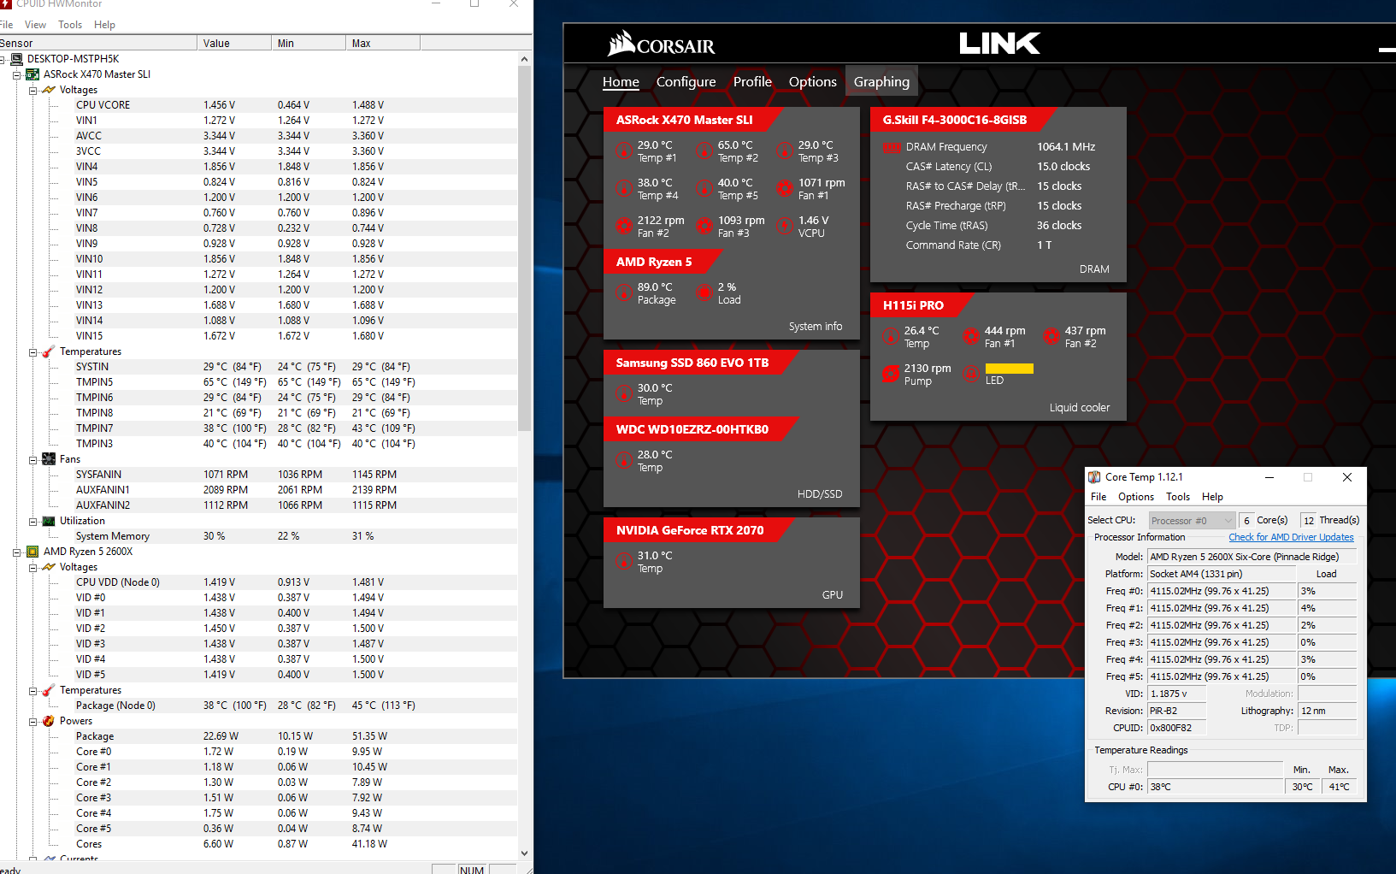Image resolution: width=1396 pixels, height=874 pixels.
Task: Click the NVIDIA GeForce RTX 2070 Temp icon
Action: point(623,562)
